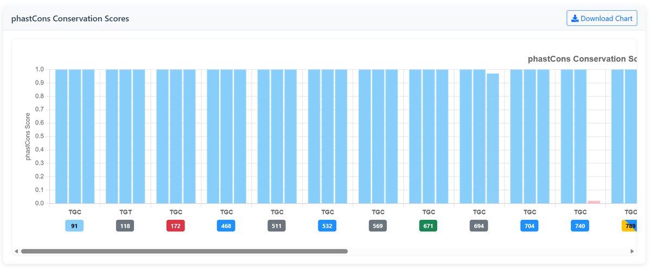Click the position badge 740
Image resolution: width=651 pixels, height=268 pixels.
point(580,226)
